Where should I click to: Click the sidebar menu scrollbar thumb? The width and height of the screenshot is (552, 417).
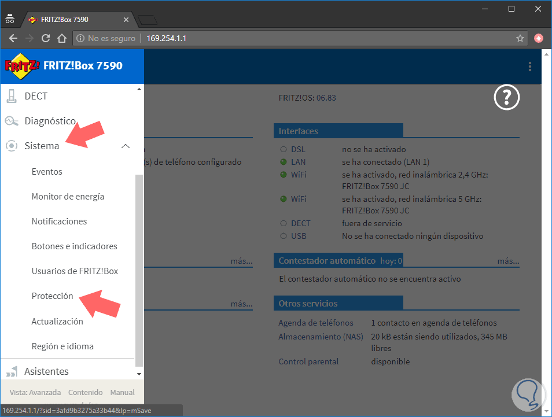(139, 270)
